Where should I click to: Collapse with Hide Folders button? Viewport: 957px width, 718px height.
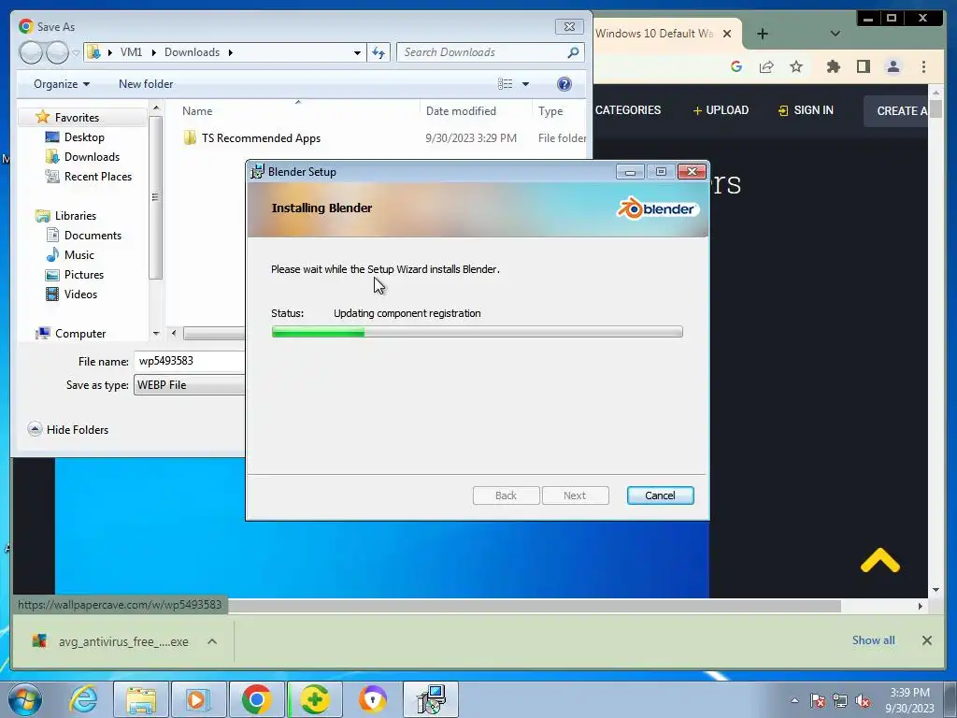coord(68,430)
